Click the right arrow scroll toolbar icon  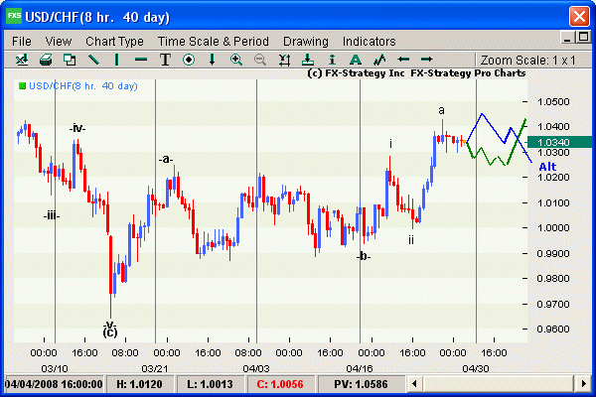point(426,60)
